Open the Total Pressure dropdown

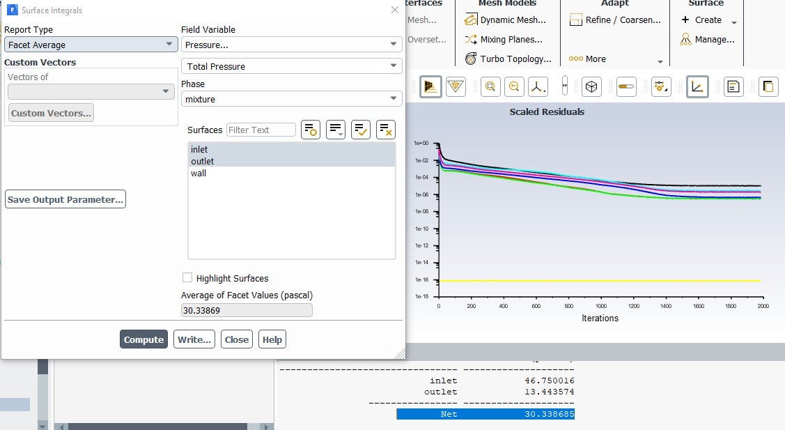tap(291, 66)
